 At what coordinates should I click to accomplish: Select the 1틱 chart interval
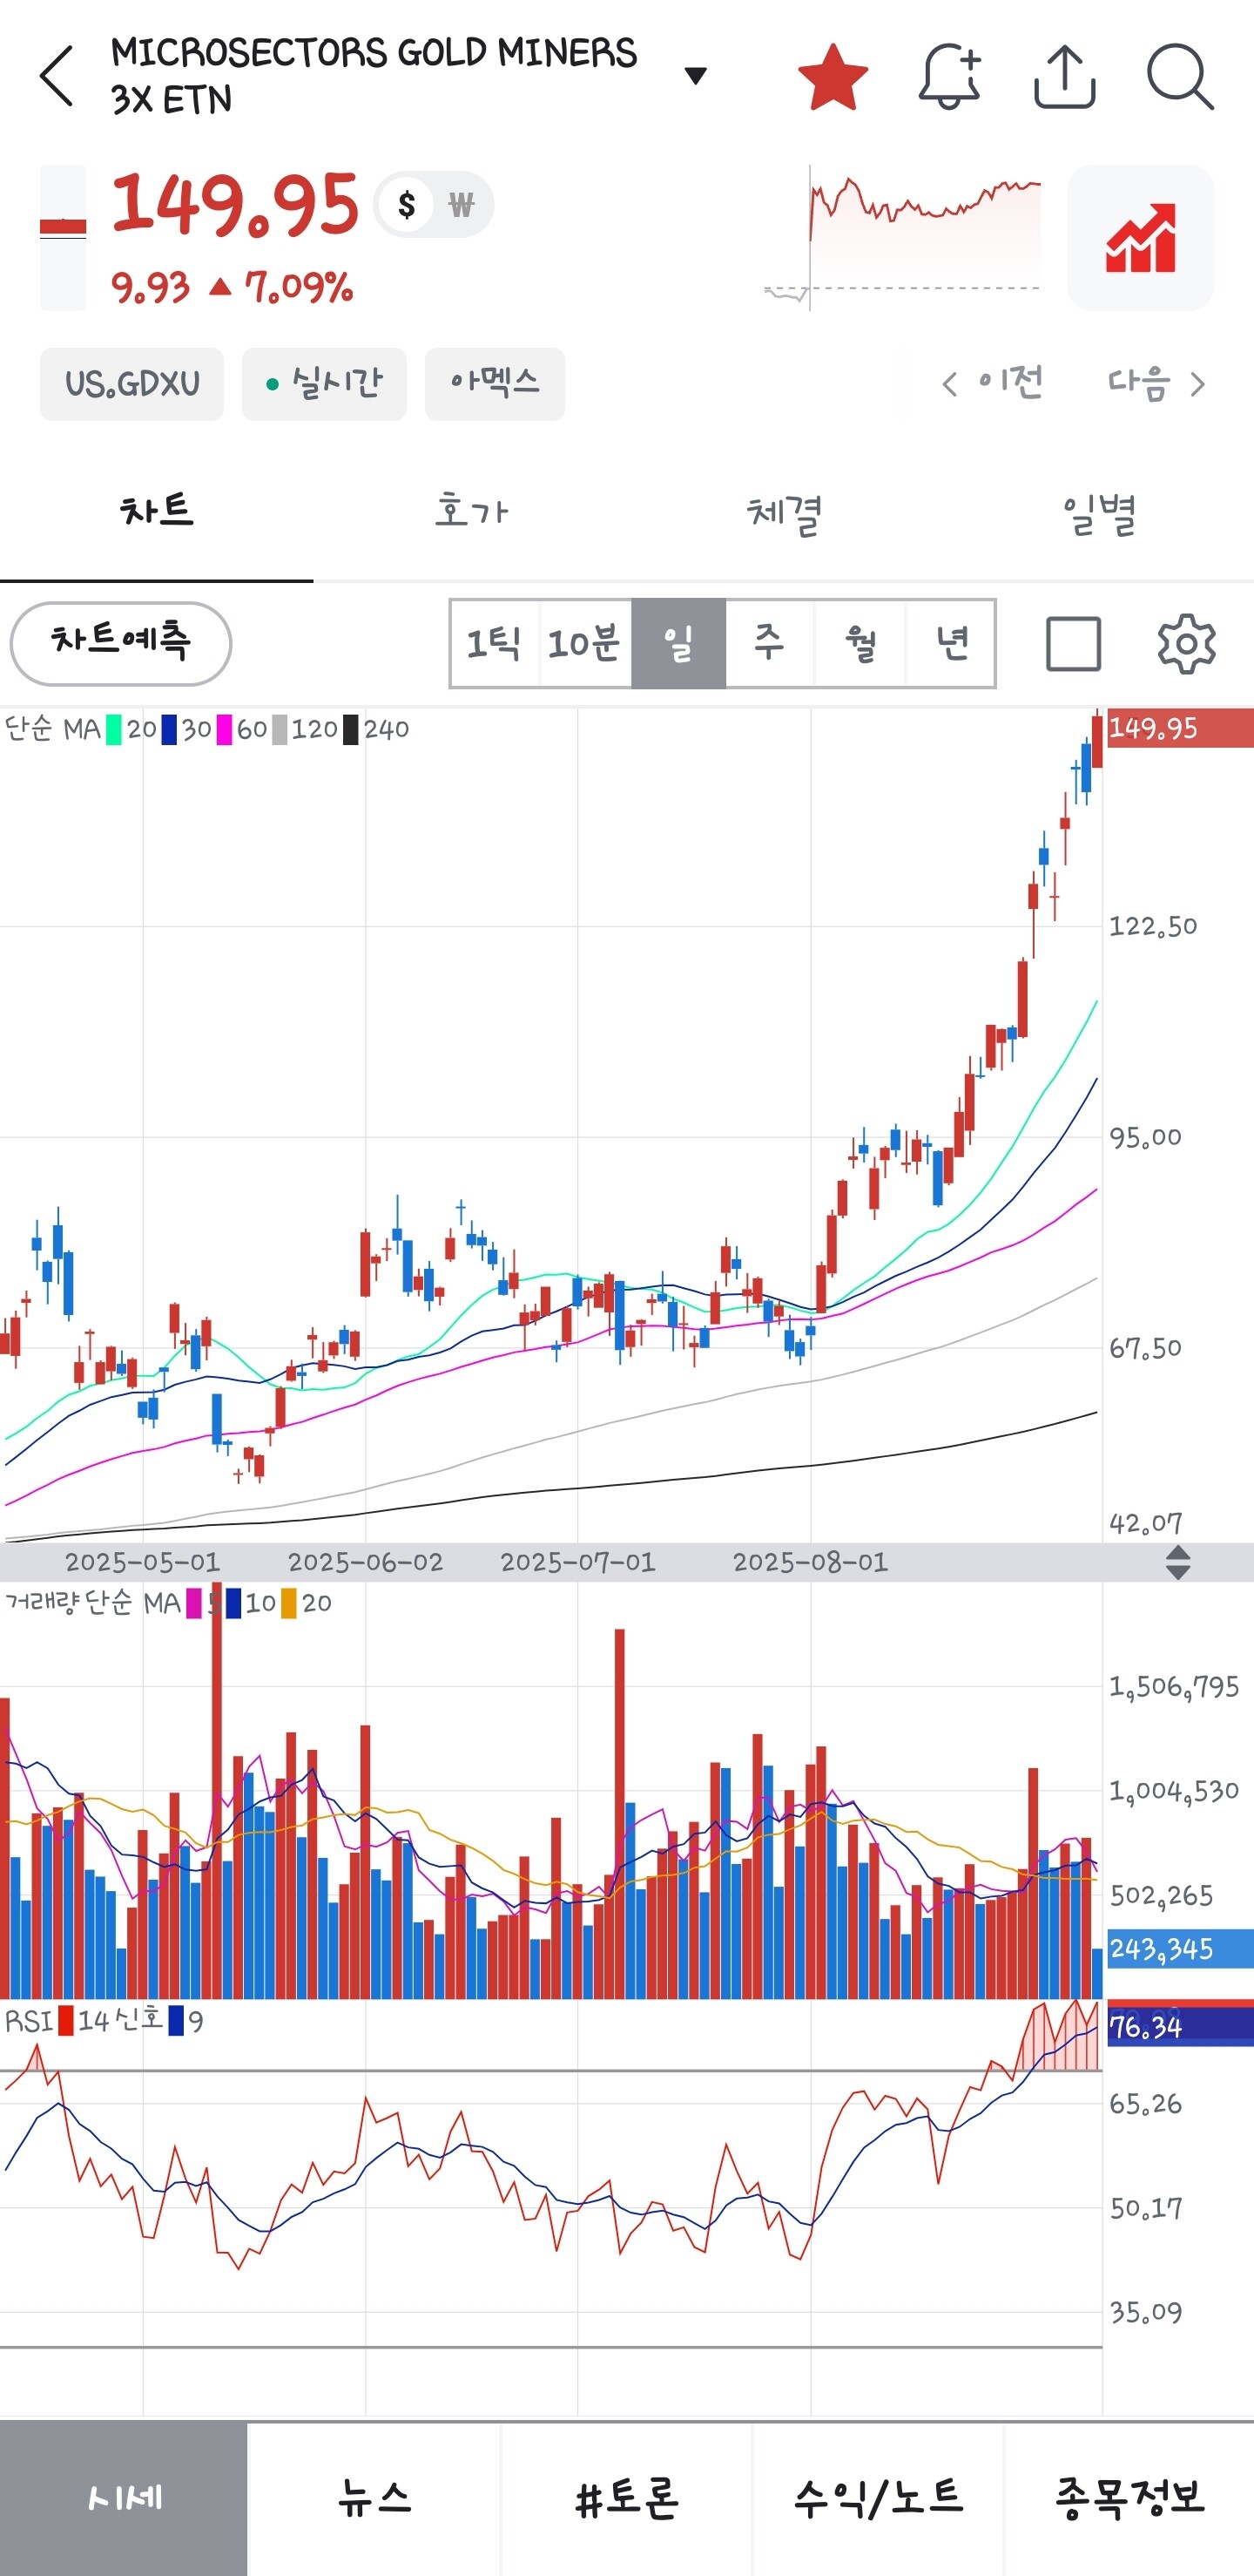(x=496, y=643)
